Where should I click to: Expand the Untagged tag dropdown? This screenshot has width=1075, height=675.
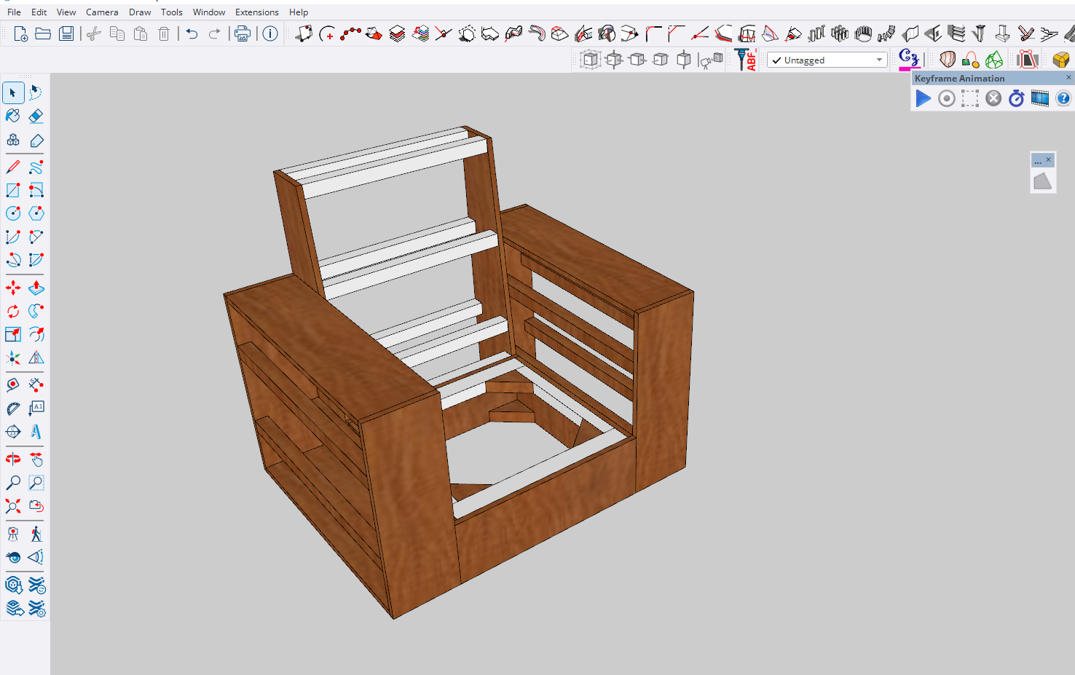pyautogui.click(x=879, y=60)
